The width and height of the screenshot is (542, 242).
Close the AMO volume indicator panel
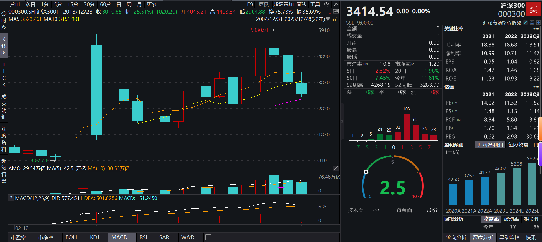click(x=336, y=168)
